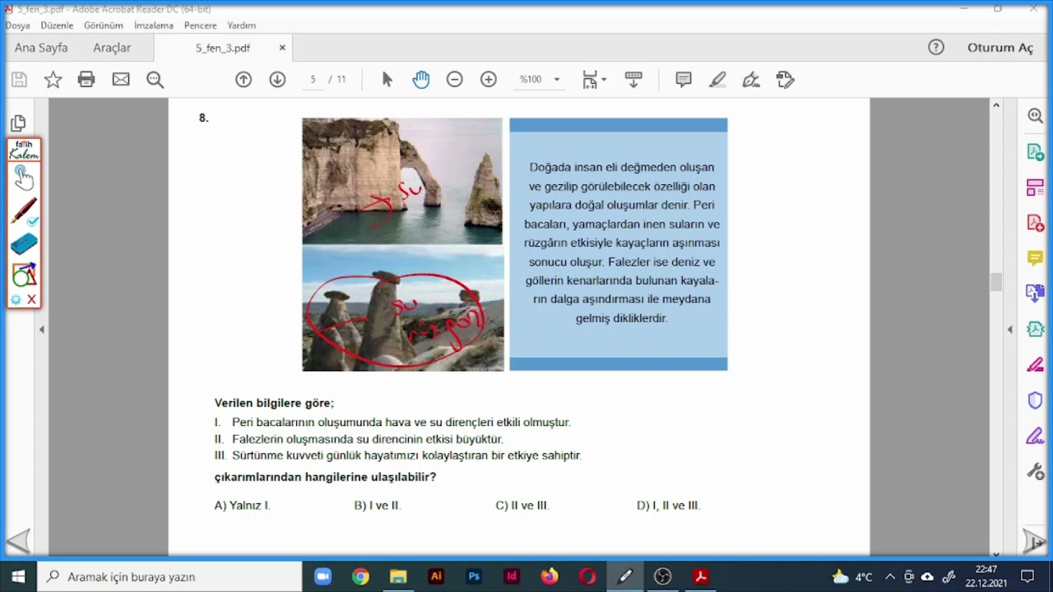The image size is (1053, 592).
Task: Open the fit page options dropdown
Action: pos(594,80)
